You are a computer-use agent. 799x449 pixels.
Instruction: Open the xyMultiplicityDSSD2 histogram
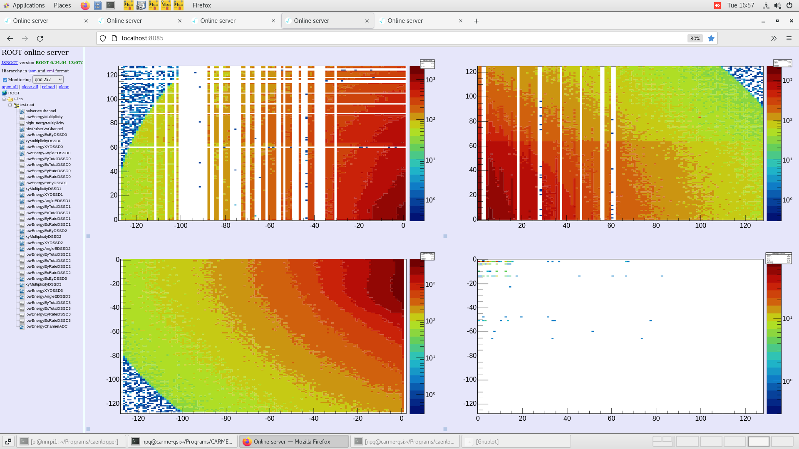[x=43, y=236]
